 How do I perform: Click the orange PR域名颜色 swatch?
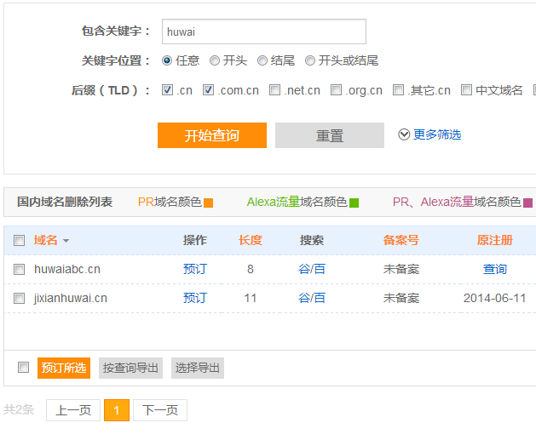pos(208,203)
